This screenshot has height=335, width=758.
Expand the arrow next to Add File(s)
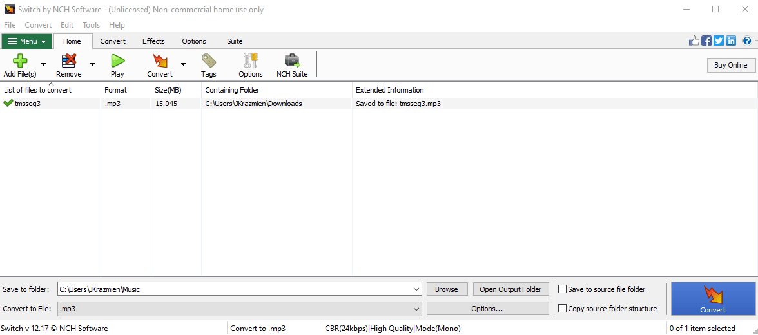pos(43,64)
